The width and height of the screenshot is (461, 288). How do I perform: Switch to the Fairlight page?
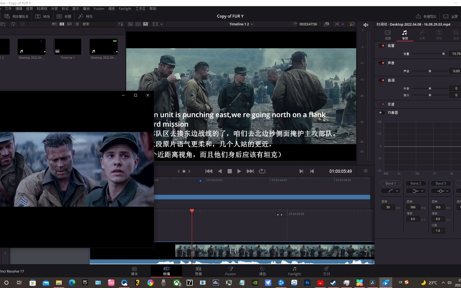click(294, 271)
